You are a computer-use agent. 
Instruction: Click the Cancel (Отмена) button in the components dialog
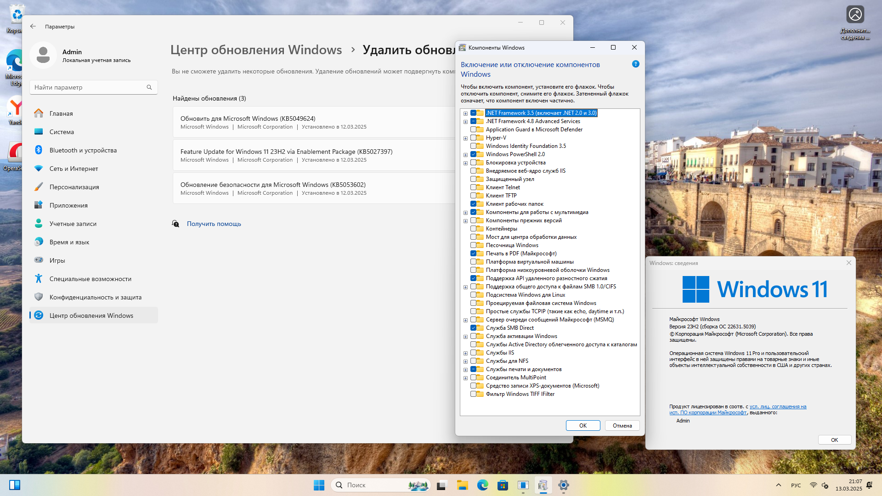point(622,426)
